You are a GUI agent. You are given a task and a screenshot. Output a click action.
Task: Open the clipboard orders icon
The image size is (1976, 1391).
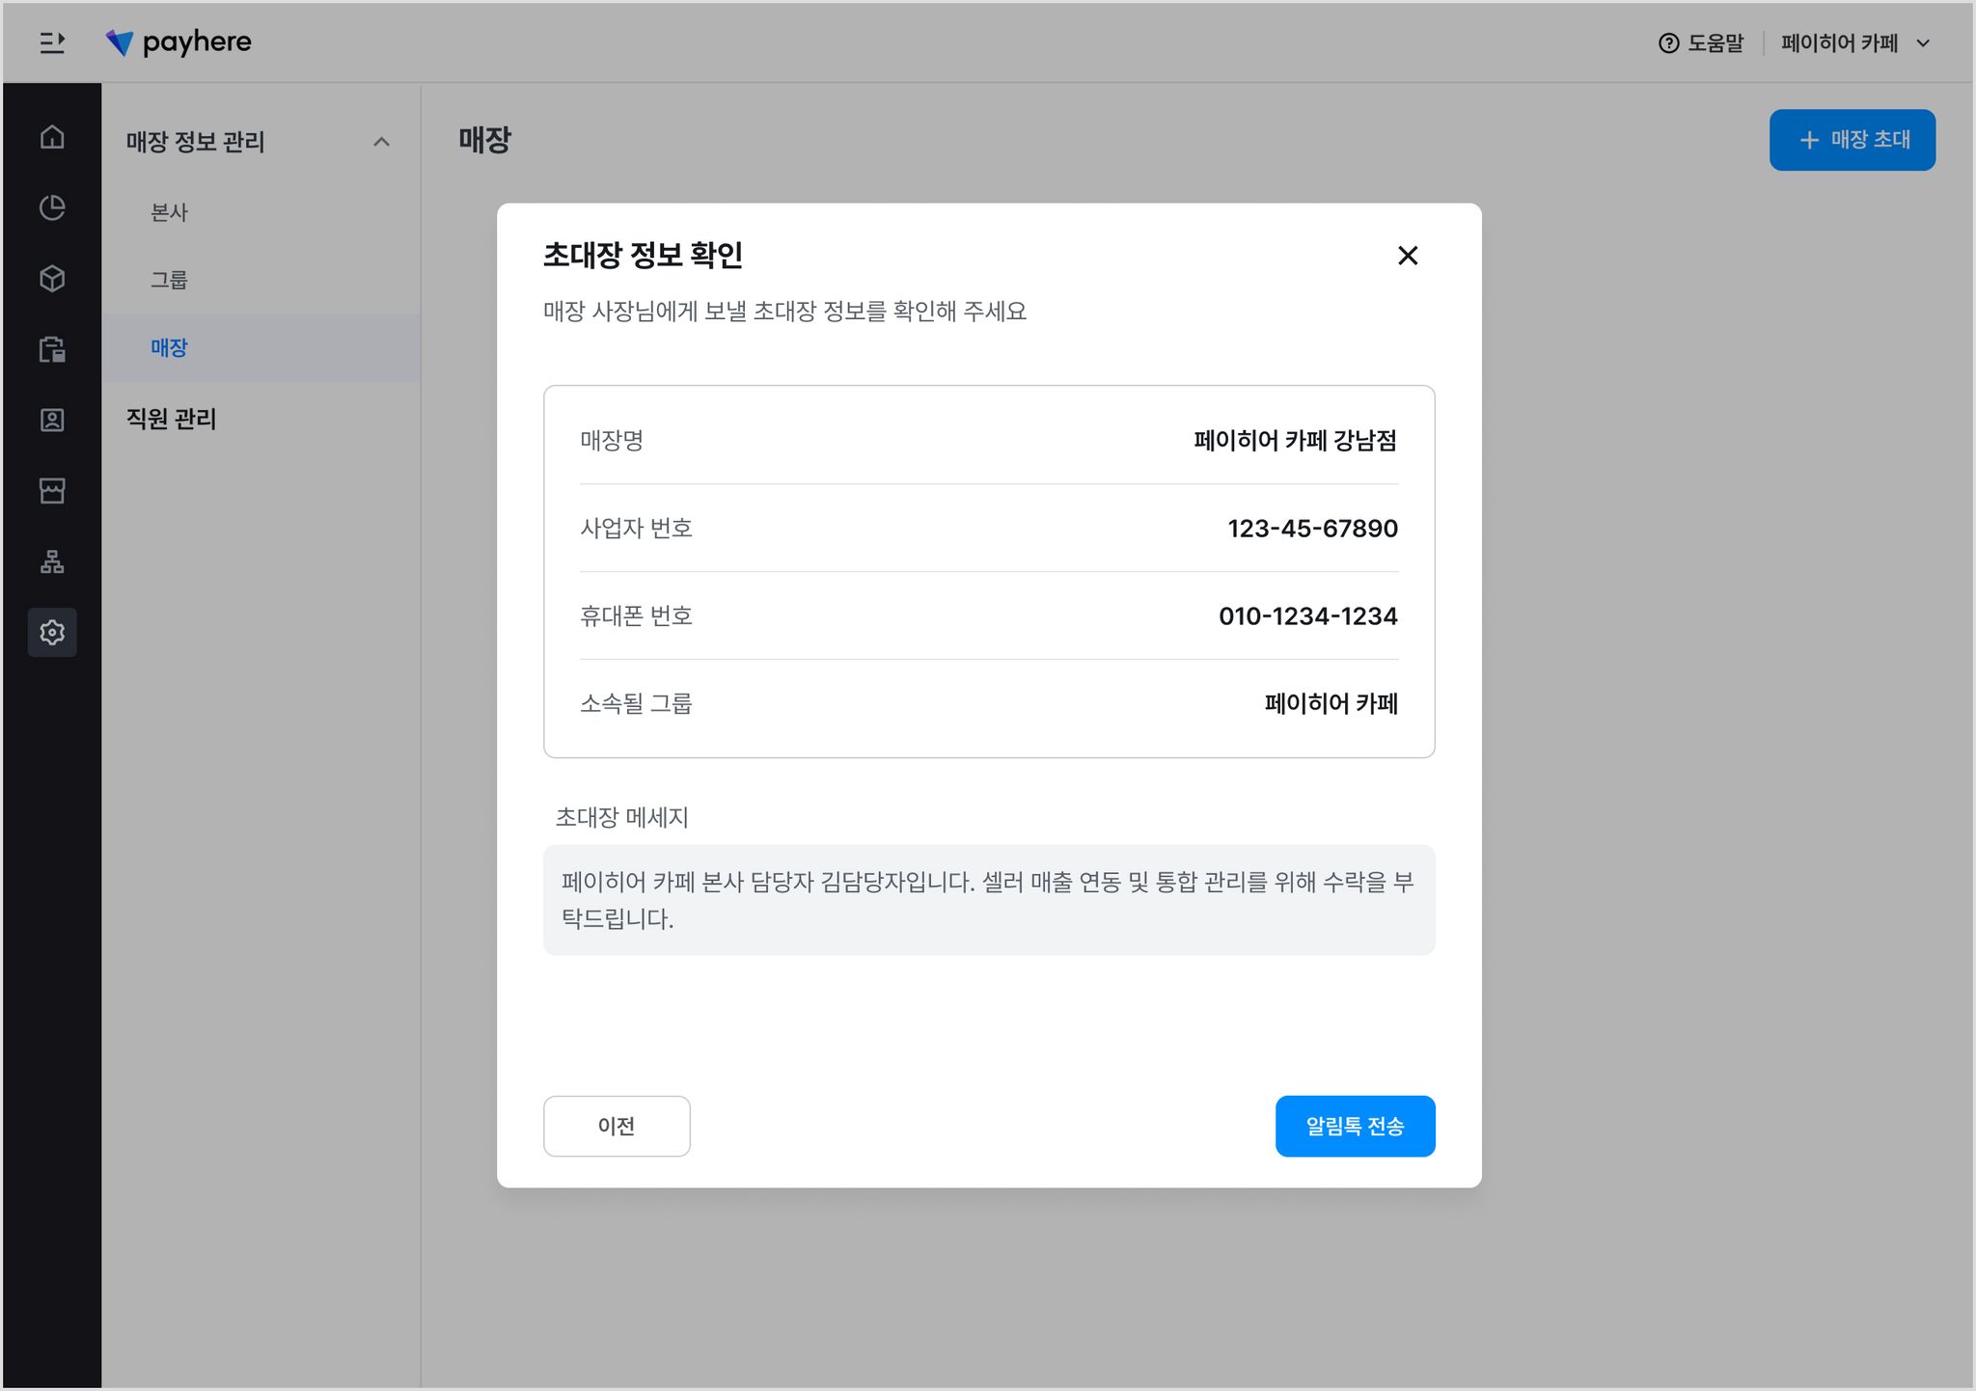[52, 349]
